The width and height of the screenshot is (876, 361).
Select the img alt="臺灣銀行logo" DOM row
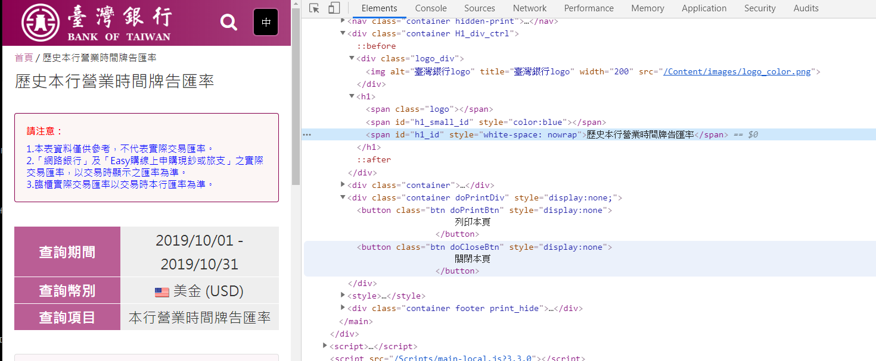[x=593, y=71]
